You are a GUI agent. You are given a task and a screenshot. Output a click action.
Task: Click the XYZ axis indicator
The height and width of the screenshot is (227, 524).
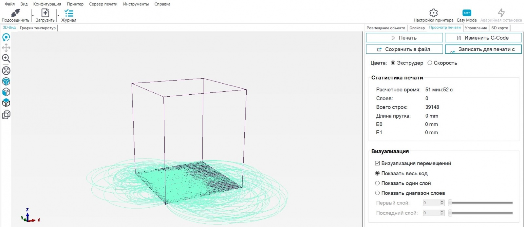click(30, 215)
